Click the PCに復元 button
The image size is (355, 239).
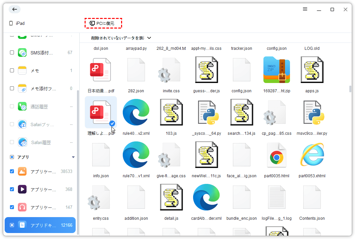103,23
